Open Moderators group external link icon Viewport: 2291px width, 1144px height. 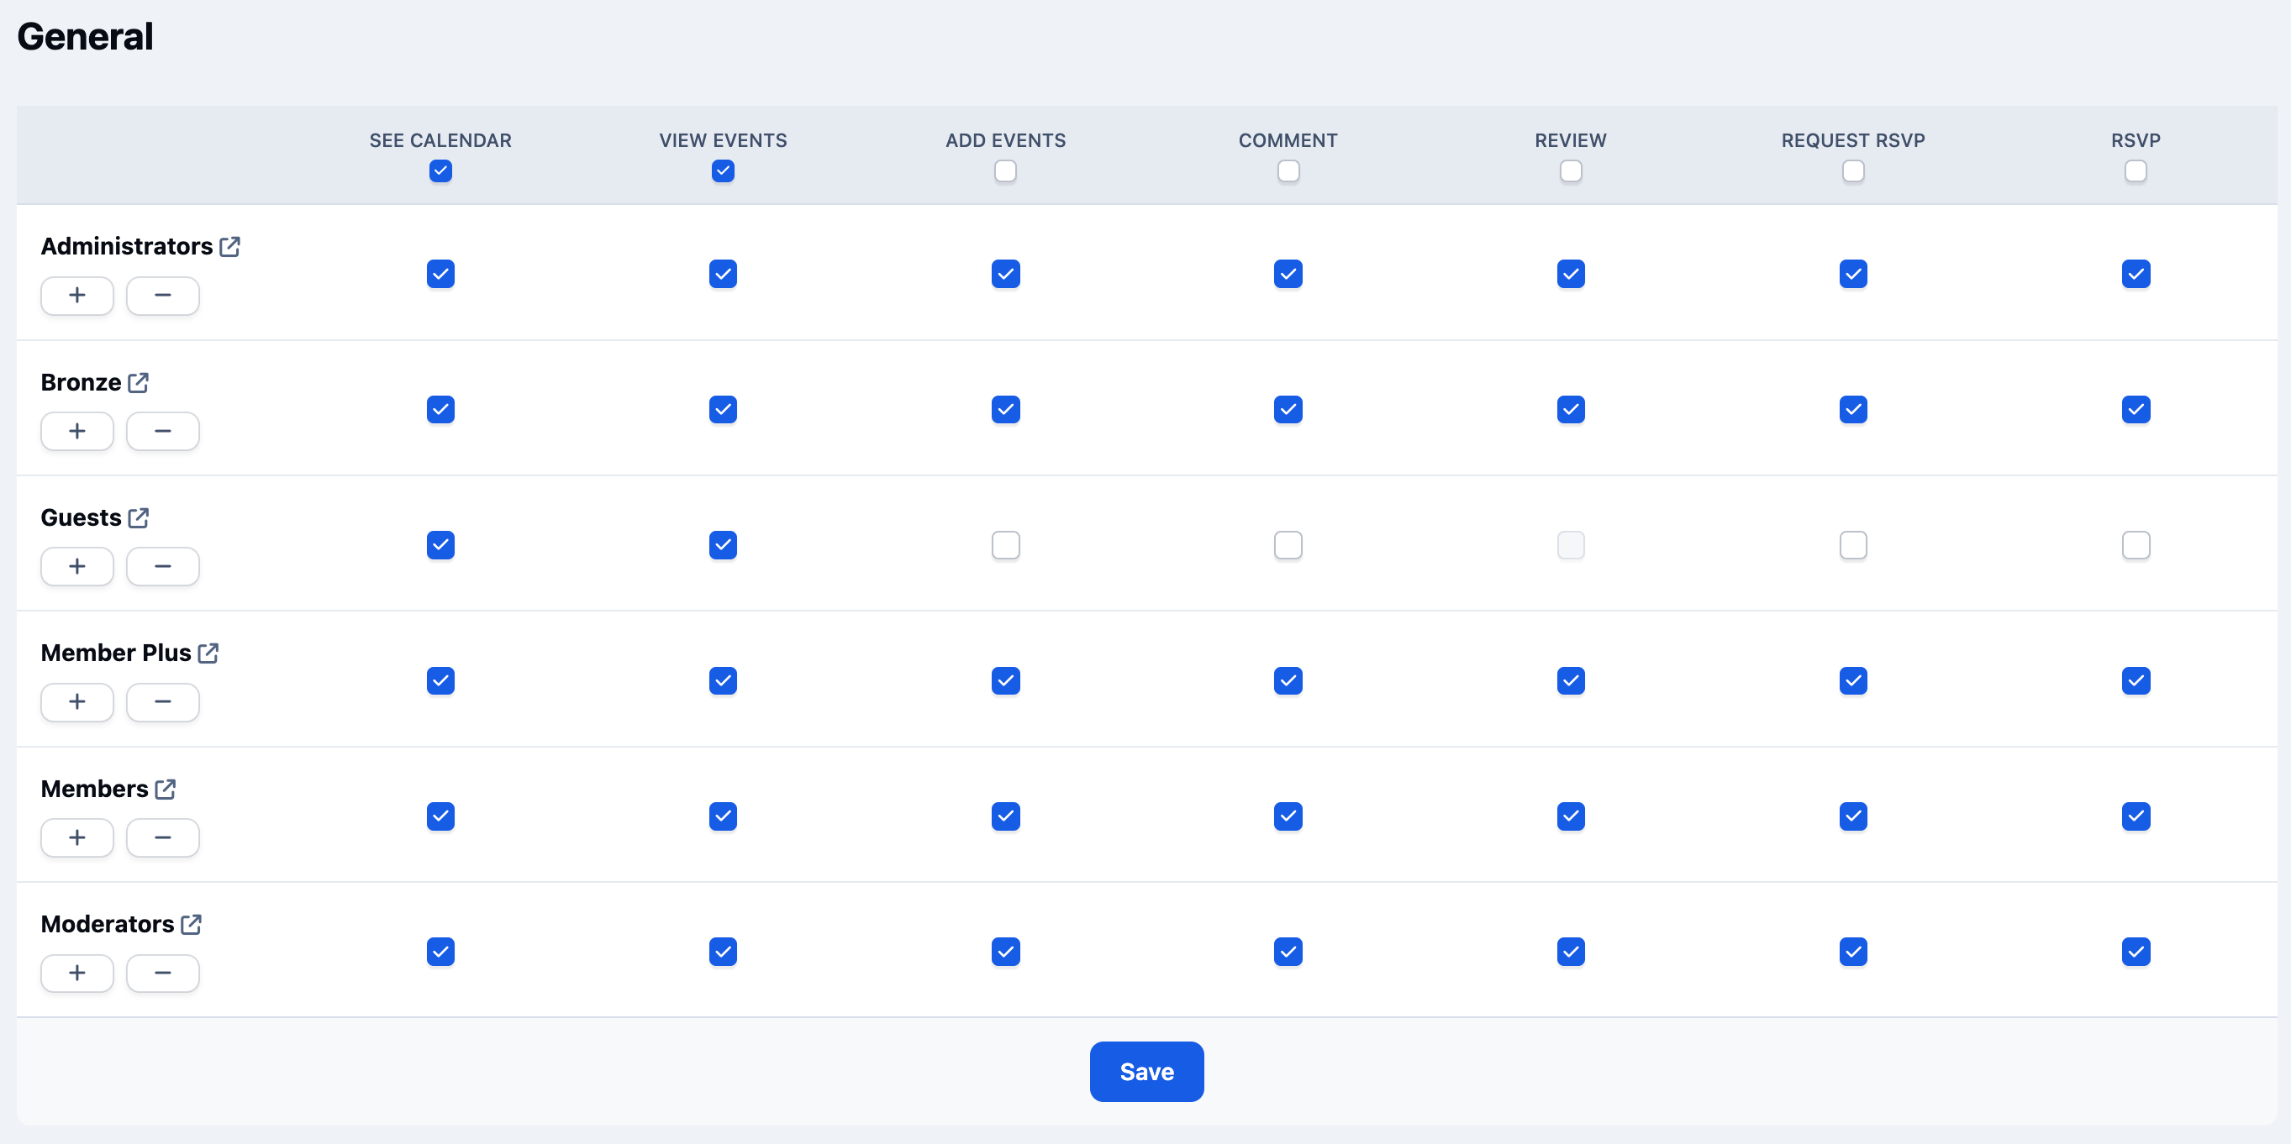(x=192, y=925)
